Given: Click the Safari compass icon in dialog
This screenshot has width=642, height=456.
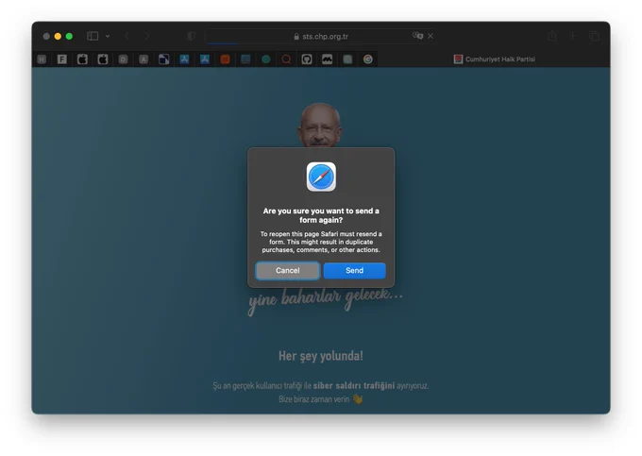Looking at the screenshot, I should click(x=321, y=177).
